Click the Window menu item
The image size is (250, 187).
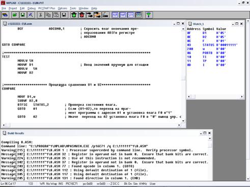tap(84, 8)
